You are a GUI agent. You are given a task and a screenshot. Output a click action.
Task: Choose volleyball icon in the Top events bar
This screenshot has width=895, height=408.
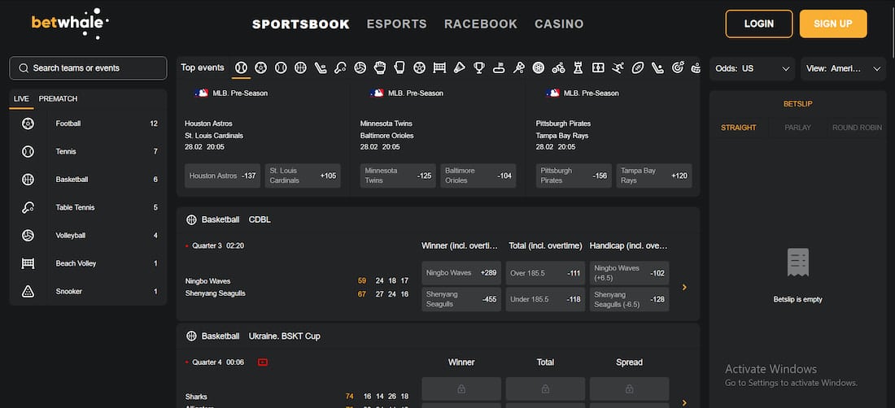coord(360,67)
